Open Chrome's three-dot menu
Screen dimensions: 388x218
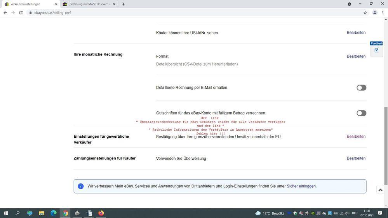coord(383,12)
